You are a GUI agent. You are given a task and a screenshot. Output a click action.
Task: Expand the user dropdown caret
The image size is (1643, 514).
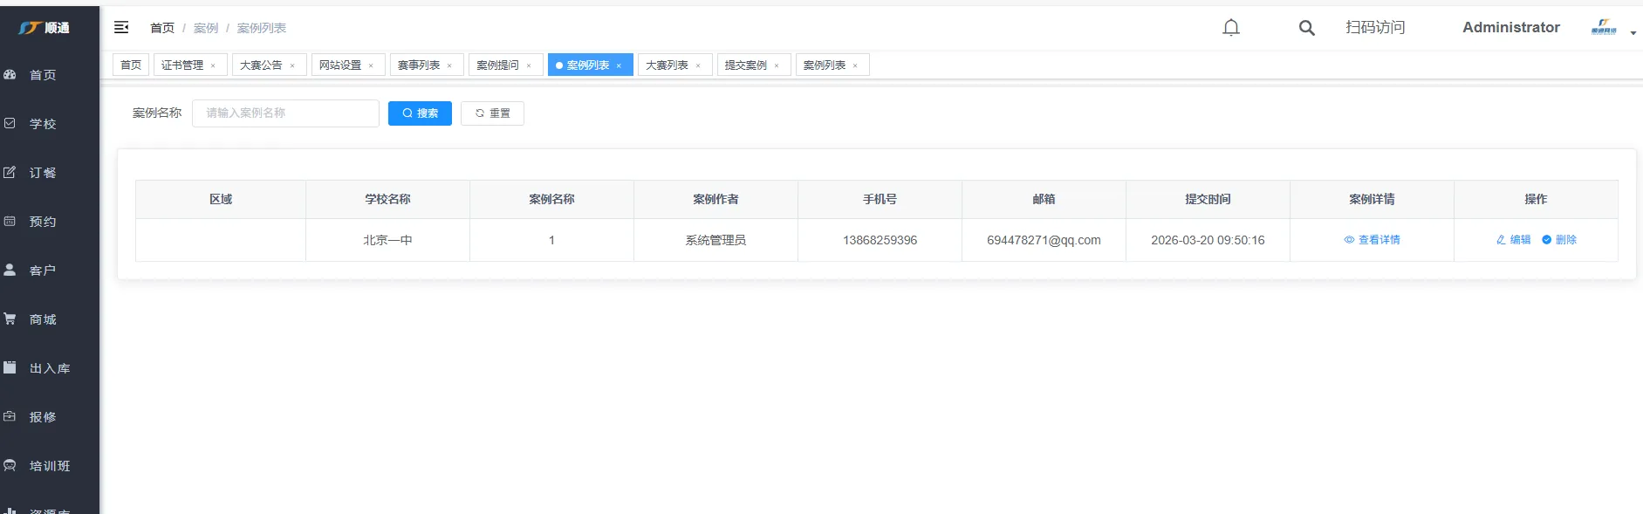[x=1633, y=33]
